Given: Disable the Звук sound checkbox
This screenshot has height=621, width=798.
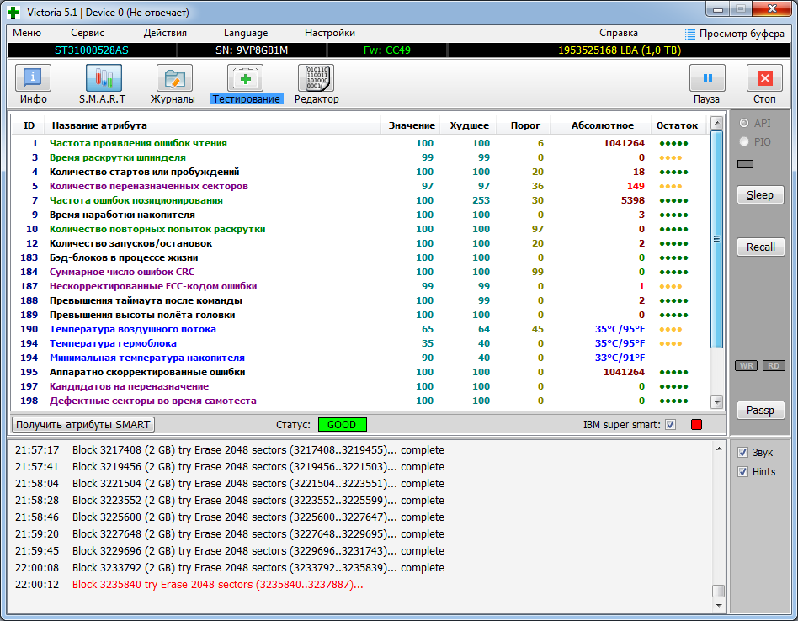Looking at the screenshot, I should [x=742, y=453].
